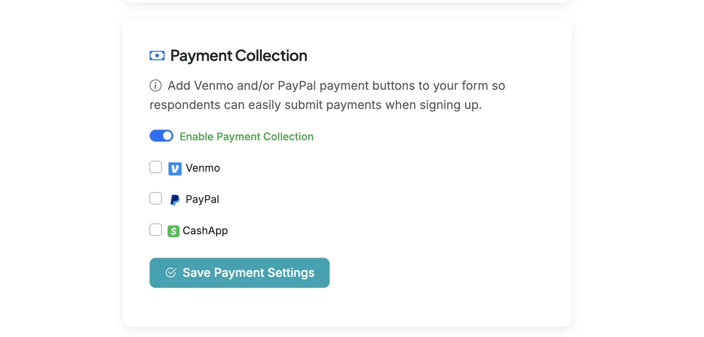Select the CashApp payment option label
Image resolution: width=704 pixels, height=337 pixels.
(x=205, y=231)
